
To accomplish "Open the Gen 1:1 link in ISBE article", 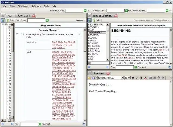I will 162,50.
